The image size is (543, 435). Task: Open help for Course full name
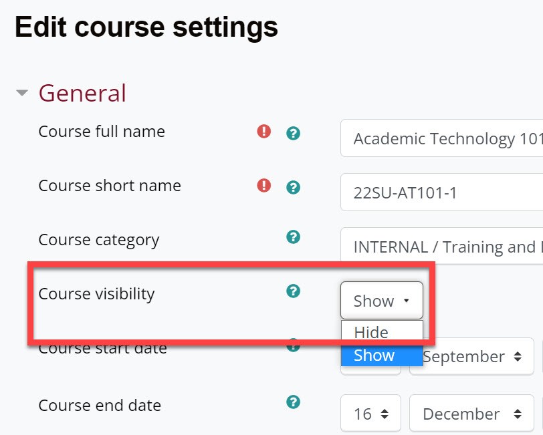click(293, 133)
